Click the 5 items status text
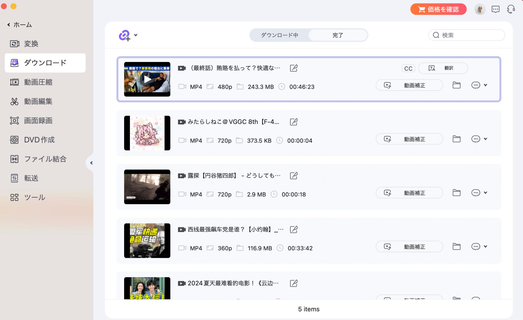Viewport: 523px width, 320px height. (x=309, y=309)
